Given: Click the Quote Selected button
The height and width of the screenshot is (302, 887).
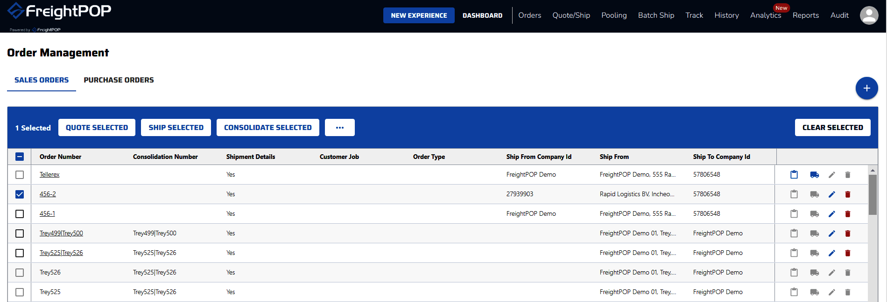Looking at the screenshot, I should coord(97,128).
